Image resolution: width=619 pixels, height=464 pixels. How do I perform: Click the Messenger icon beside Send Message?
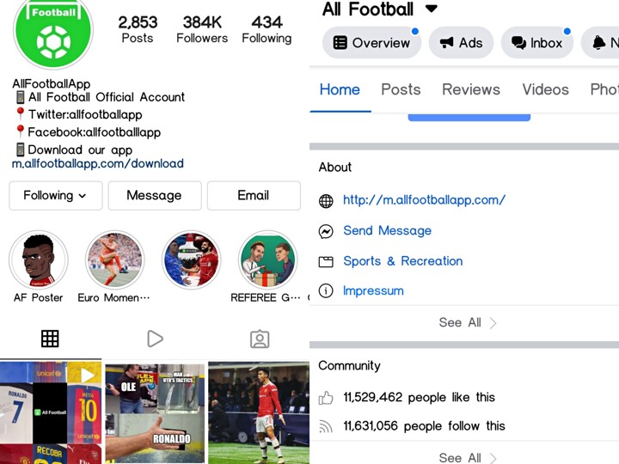tap(326, 231)
